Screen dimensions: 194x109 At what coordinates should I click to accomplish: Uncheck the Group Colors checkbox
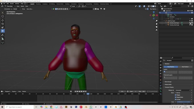click(x=175, y=97)
